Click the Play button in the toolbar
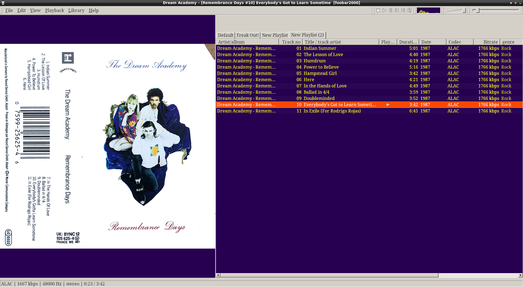The image size is (523, 287). 384,10
